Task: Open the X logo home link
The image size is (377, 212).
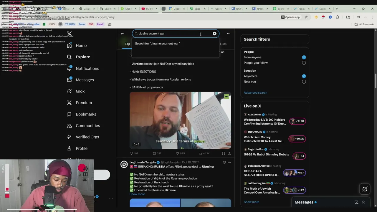Action: 69,34
